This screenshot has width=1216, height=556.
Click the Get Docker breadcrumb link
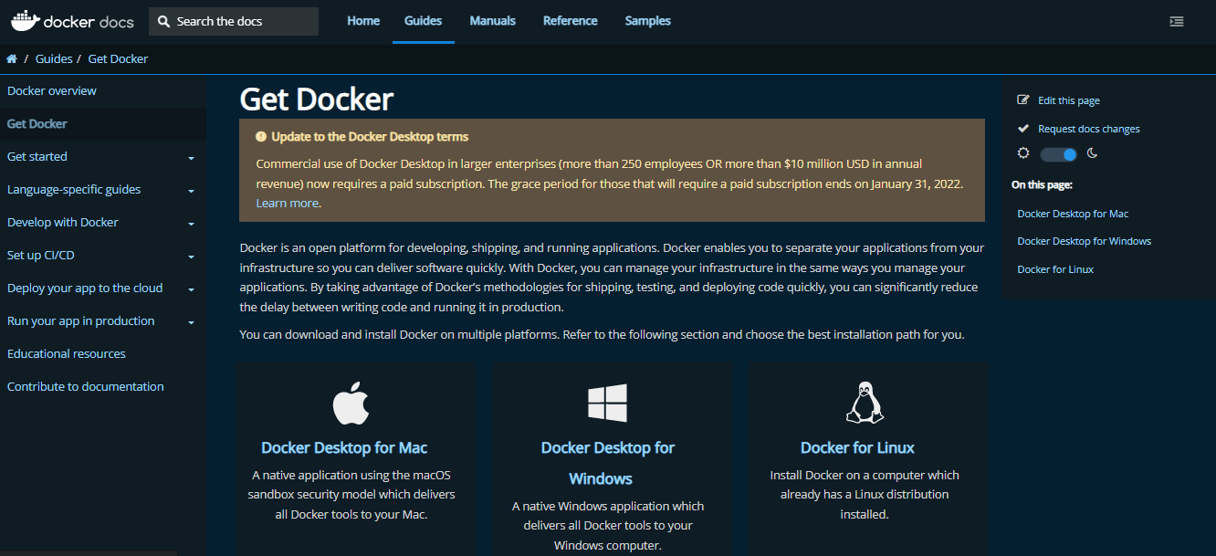(119, 59)
